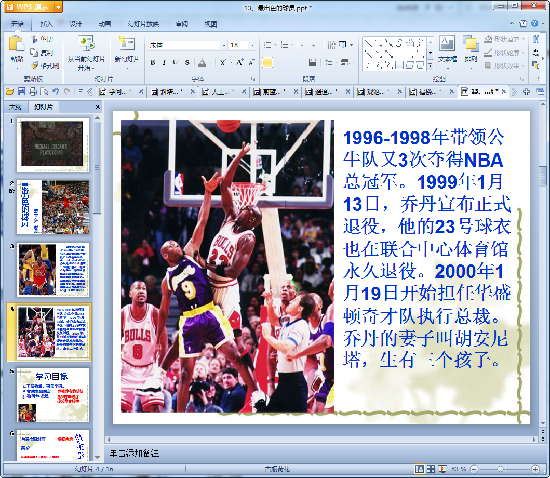Click the Copy (复制) icon
The height and width of the screenshot is (478, 550).
(x=34, y=52)
